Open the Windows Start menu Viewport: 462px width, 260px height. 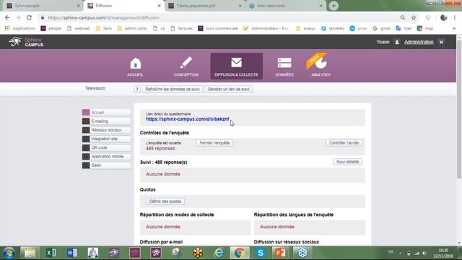pos(9,253)
